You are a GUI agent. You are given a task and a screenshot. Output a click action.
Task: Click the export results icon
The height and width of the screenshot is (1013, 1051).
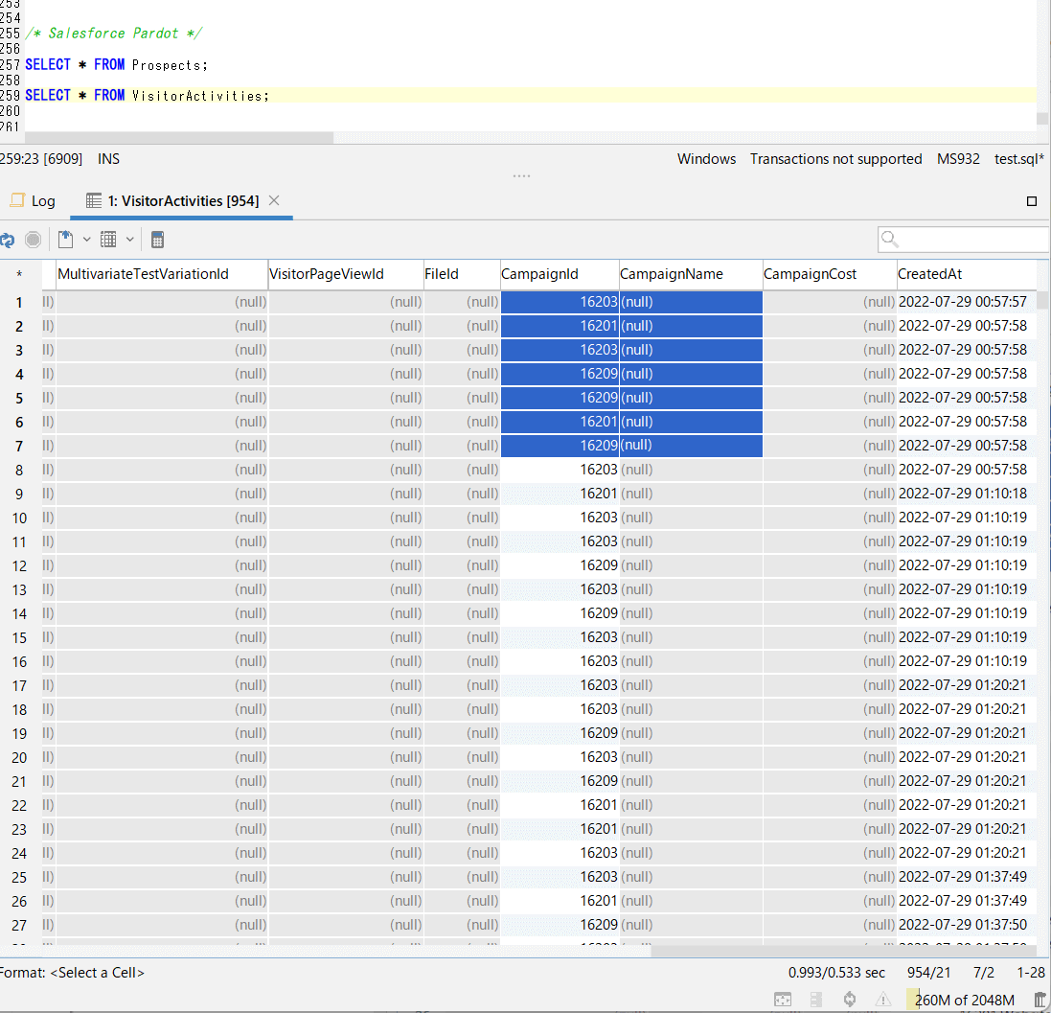click(66, 240)
